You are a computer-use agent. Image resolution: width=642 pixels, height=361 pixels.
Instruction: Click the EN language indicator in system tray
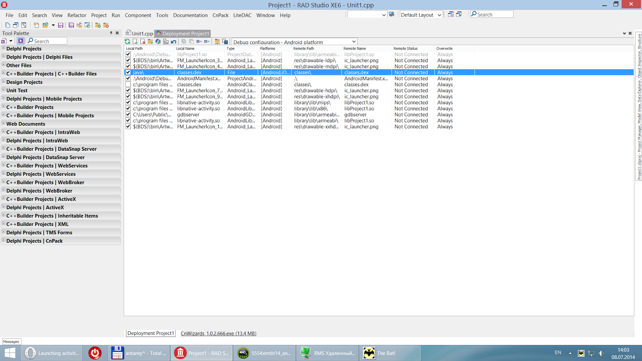coord(558,353)
